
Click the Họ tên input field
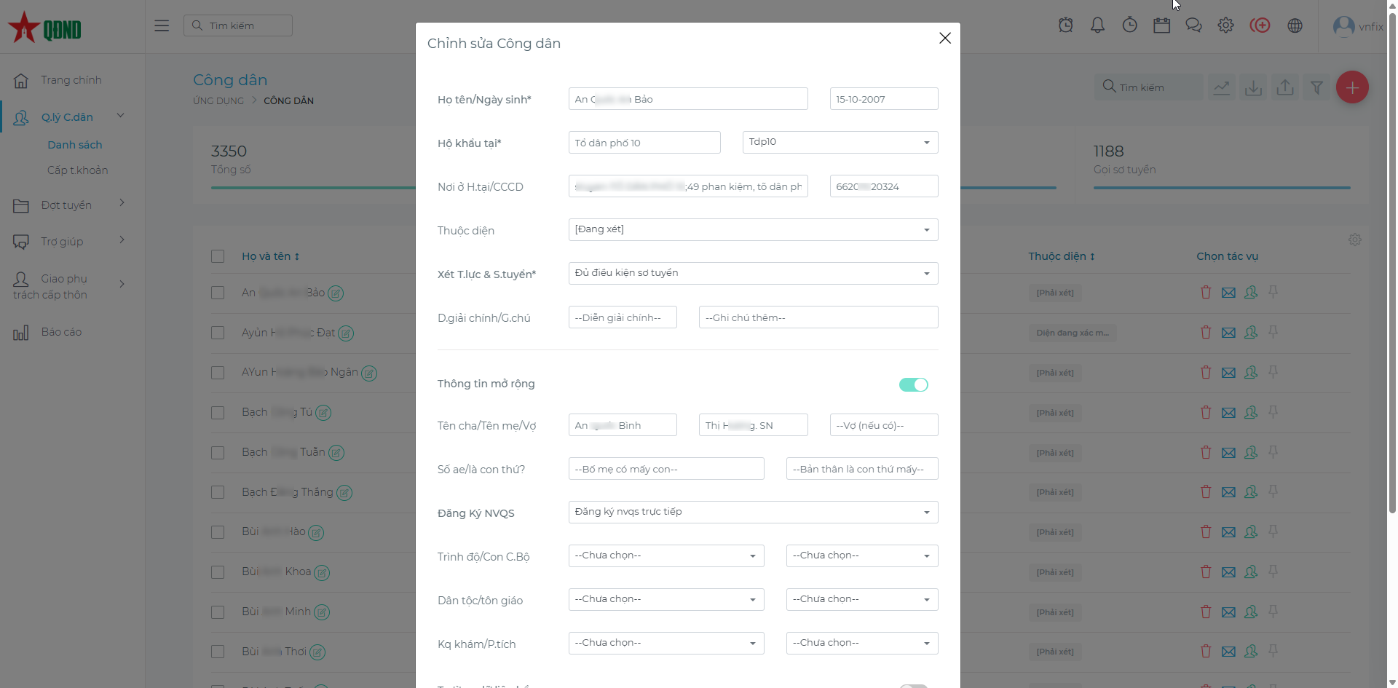[x=688, y=99]
